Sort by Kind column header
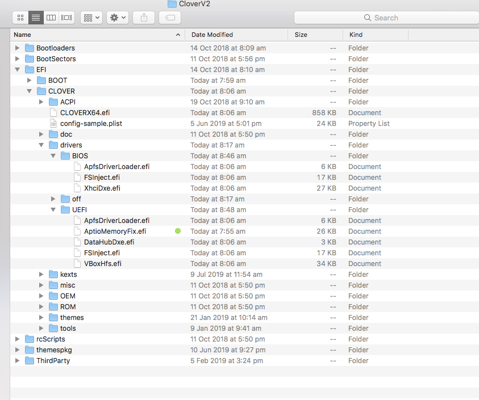This screenshot has height=400, width=479. (376, 35)
